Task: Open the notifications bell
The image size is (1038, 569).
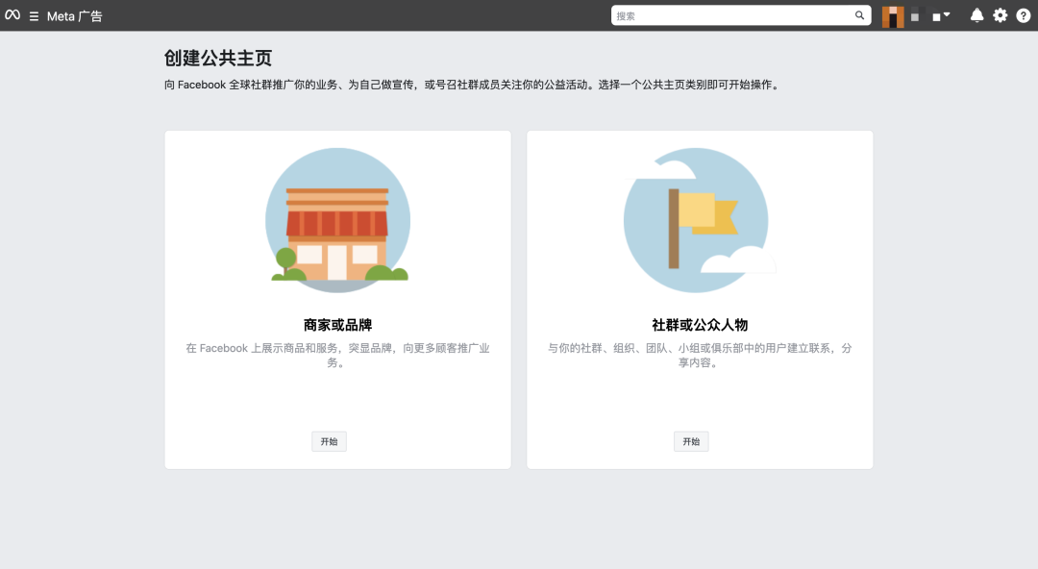Action: [x=976, y=15]
